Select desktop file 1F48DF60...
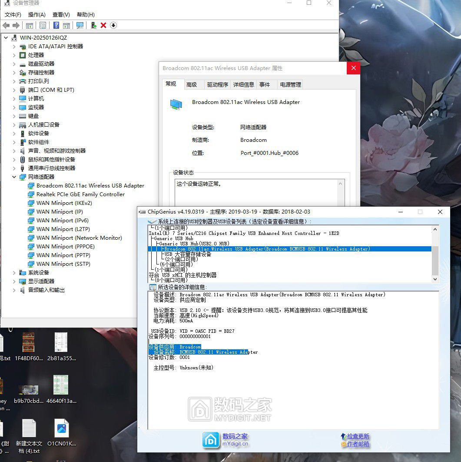 pos(29,346)
